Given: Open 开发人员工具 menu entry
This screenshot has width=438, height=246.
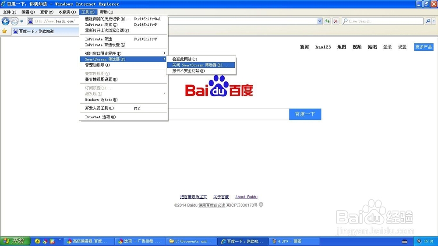Looking at the screenshot, I should [x=123, y=108].
